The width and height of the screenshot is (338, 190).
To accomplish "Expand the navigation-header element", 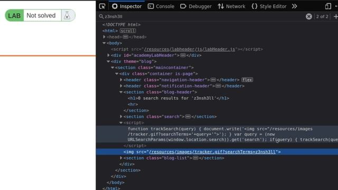I will pyautogui.click(x=121, y=80).
